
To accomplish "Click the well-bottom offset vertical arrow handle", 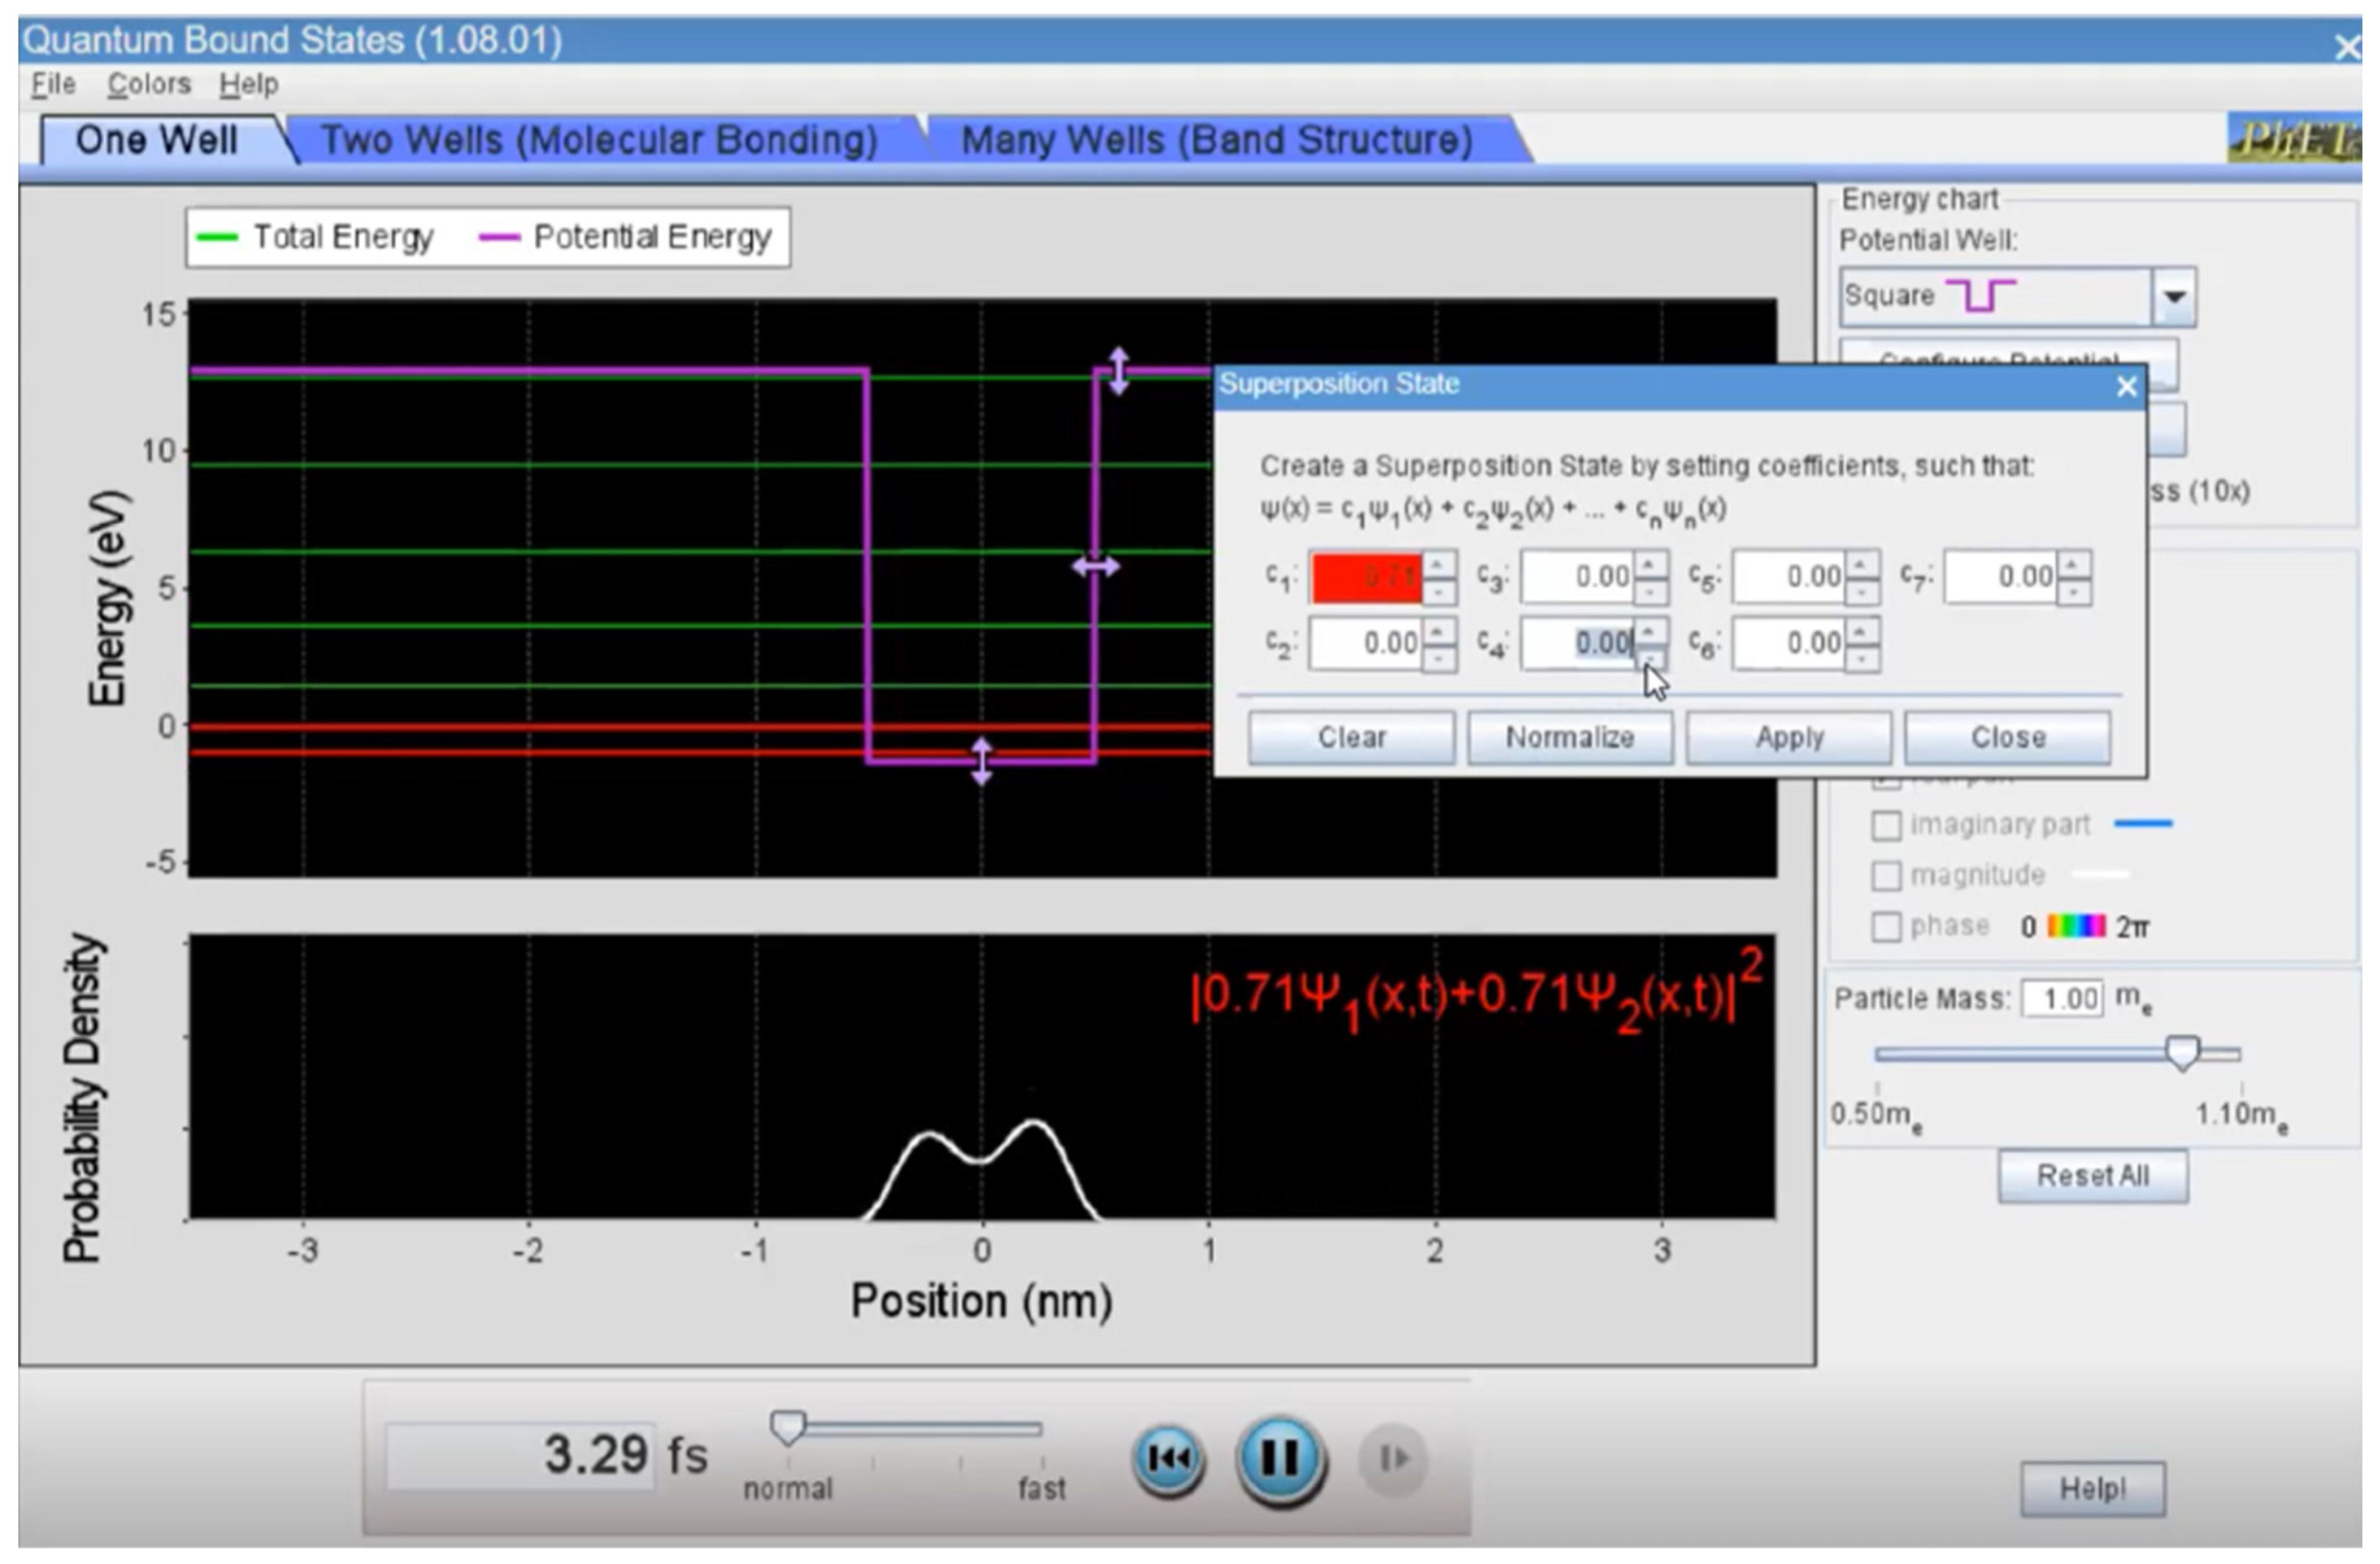I will [982, 762].
